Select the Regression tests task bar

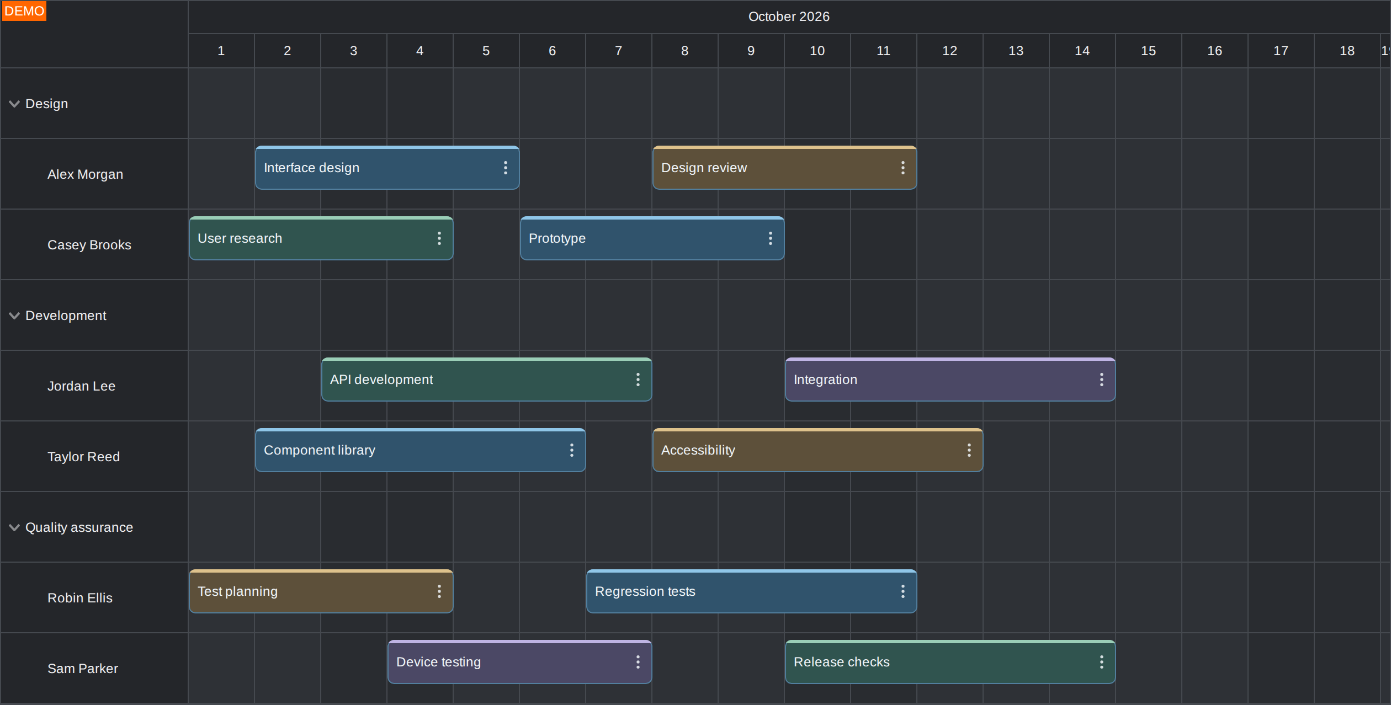(x=751, y=591)
